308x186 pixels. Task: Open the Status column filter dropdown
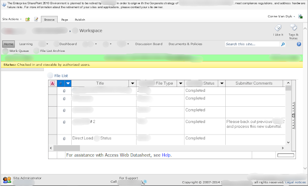coord(222,83)
